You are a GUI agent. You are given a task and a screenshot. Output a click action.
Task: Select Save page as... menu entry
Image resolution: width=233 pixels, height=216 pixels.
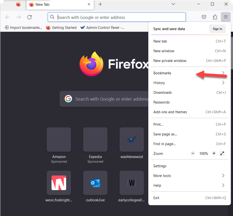pyautogui.click(x=189, y=134)
